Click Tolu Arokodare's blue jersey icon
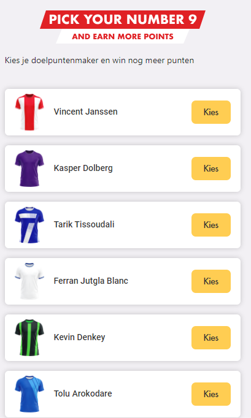Image resolution: width=251 pixels, height=418 pixels. (29, 394)
